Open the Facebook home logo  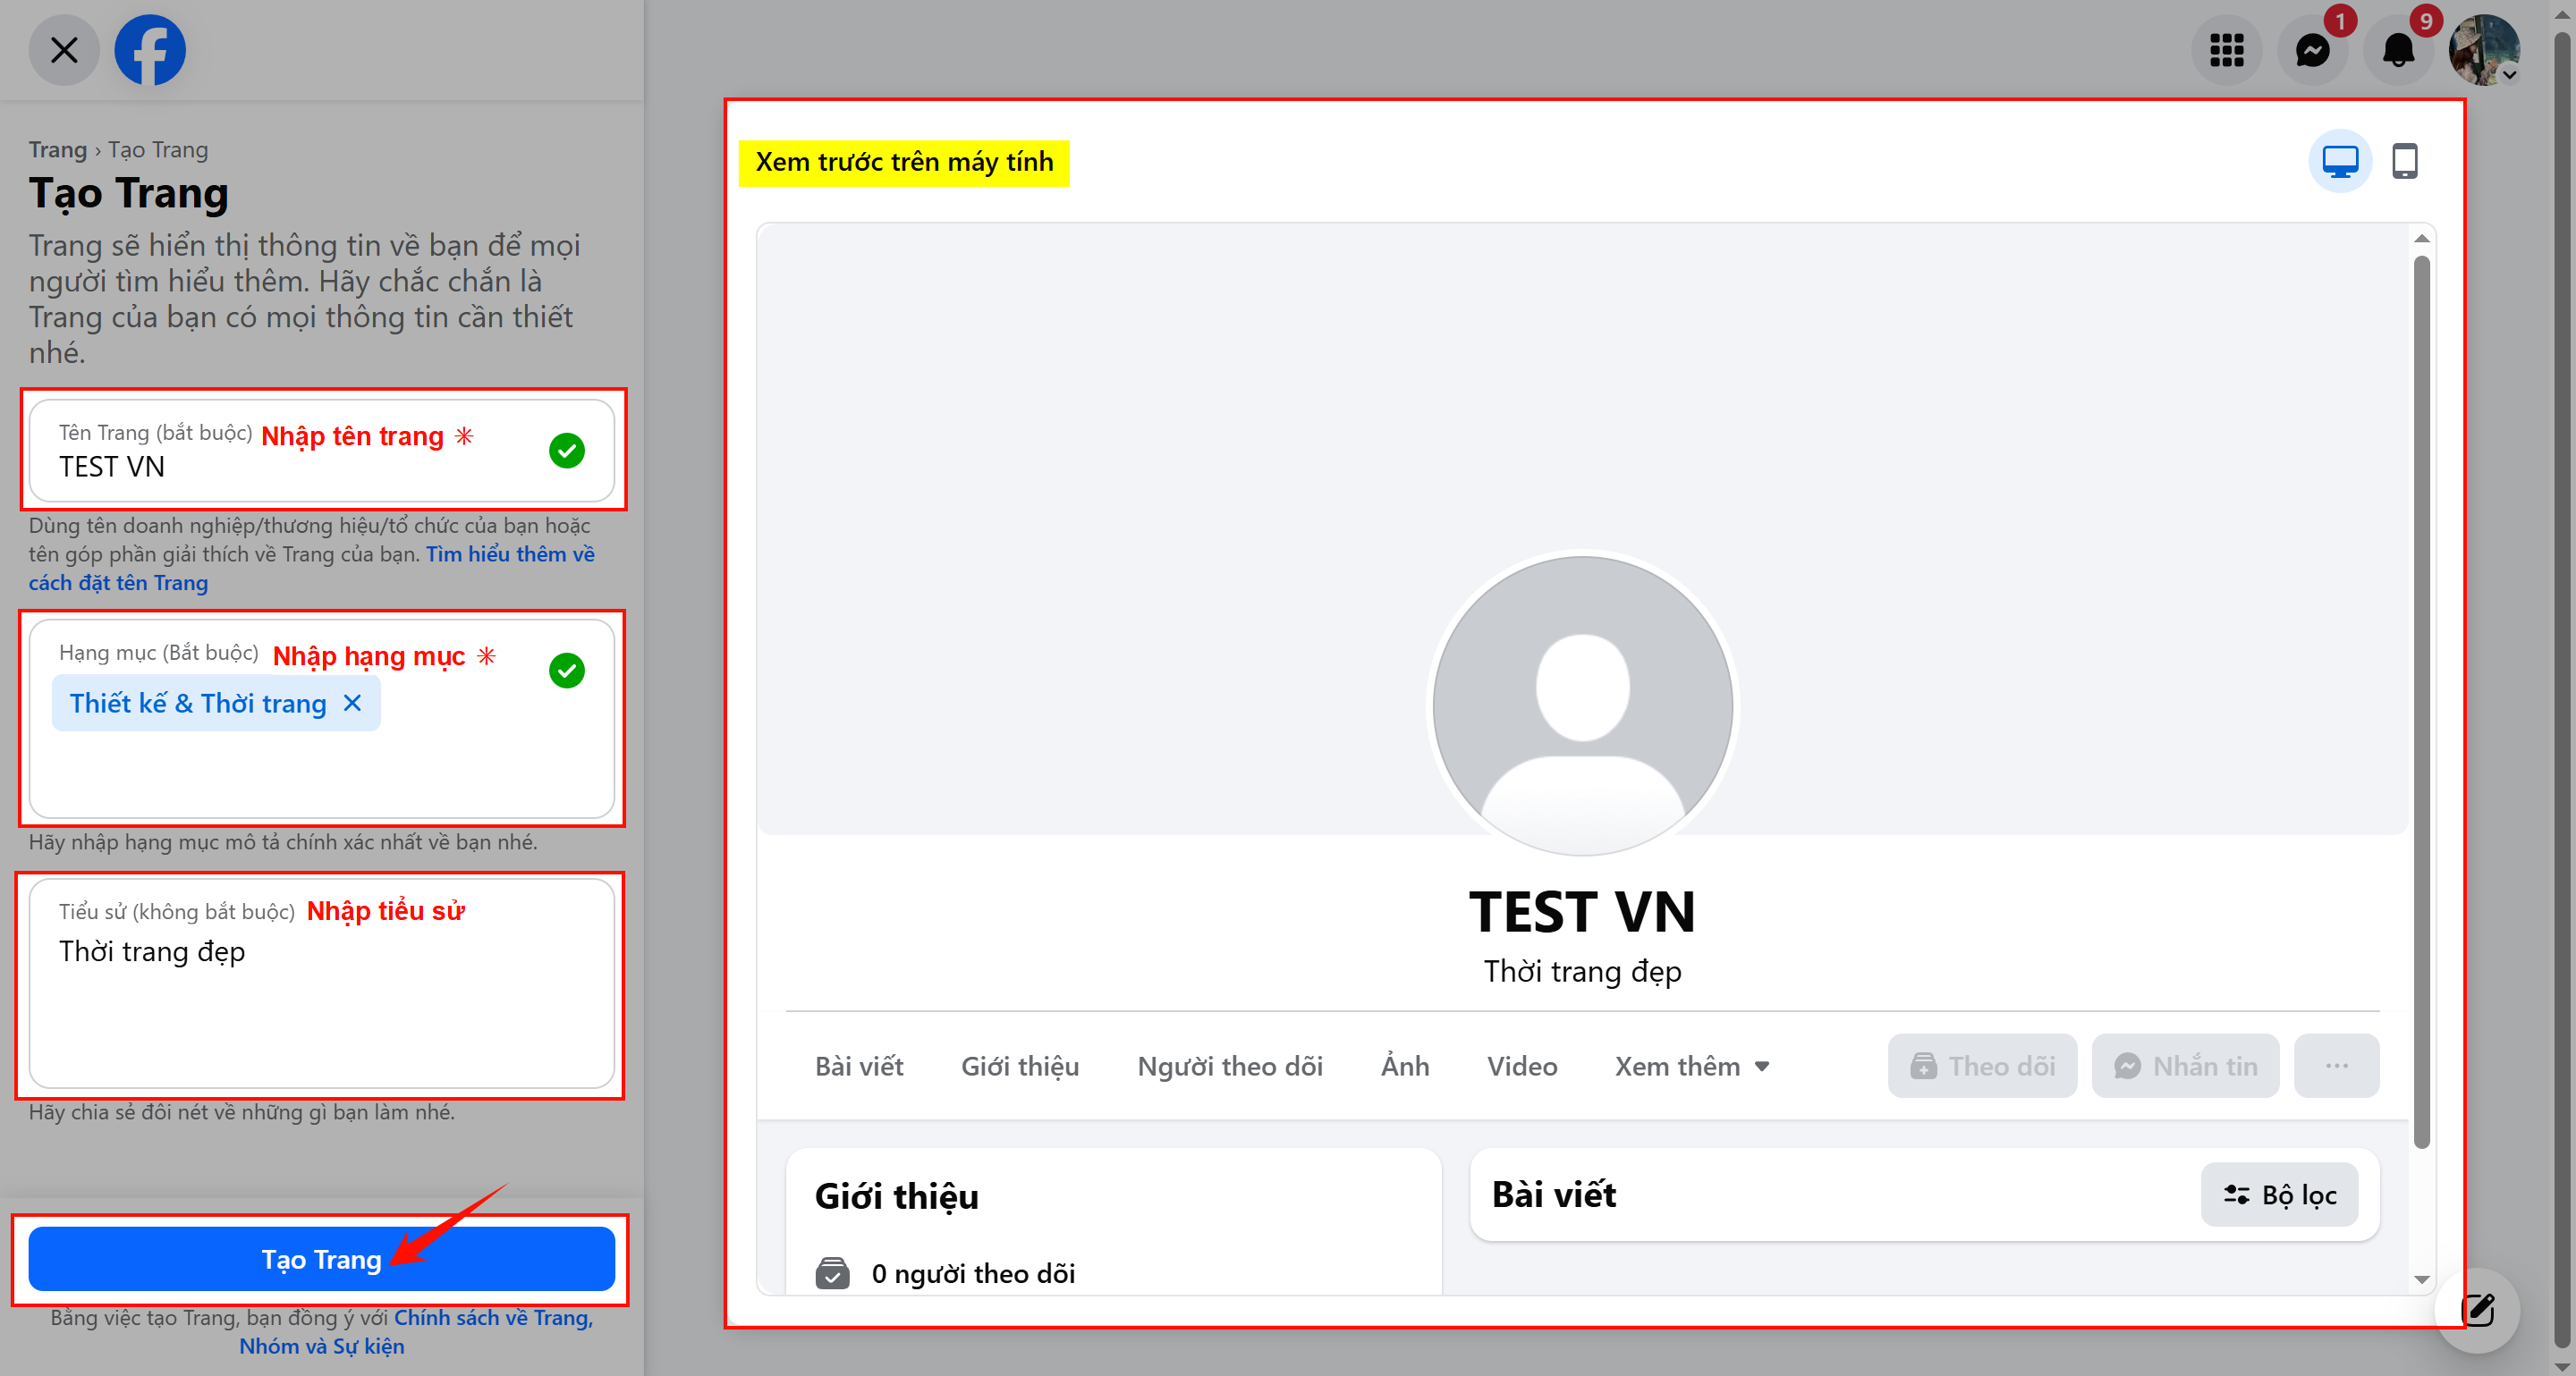point(150,50)
